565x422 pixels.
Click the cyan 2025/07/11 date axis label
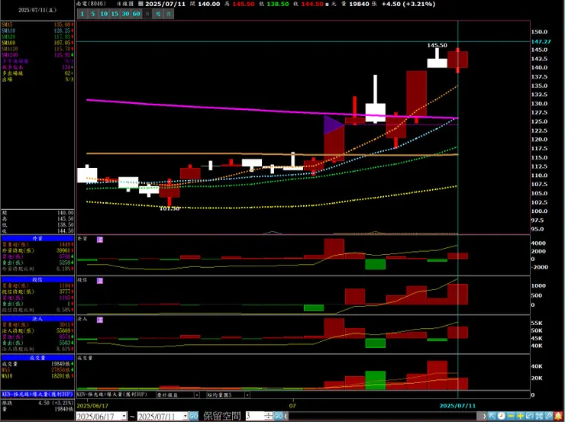[457, 406]
